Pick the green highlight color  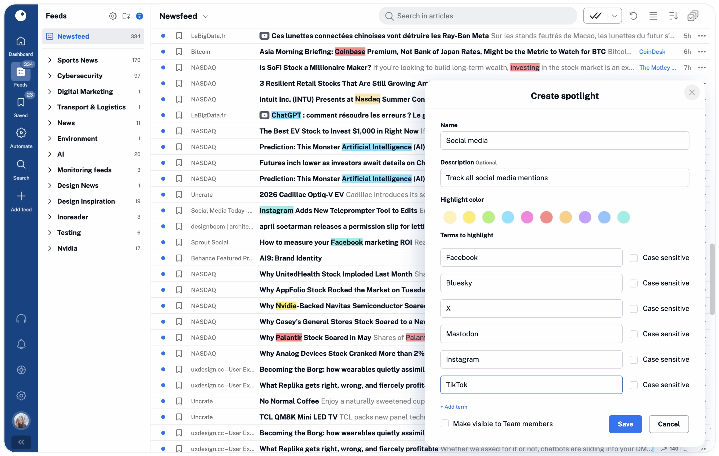488,217
